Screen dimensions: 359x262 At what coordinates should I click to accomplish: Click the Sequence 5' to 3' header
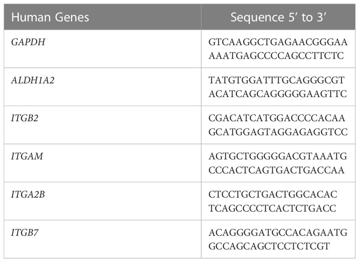click(x=278, y=17)
